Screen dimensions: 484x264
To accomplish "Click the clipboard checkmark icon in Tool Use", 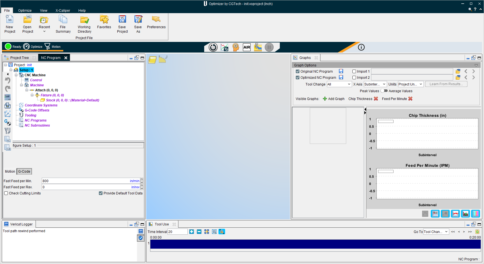I will click(x=477, y=232).
